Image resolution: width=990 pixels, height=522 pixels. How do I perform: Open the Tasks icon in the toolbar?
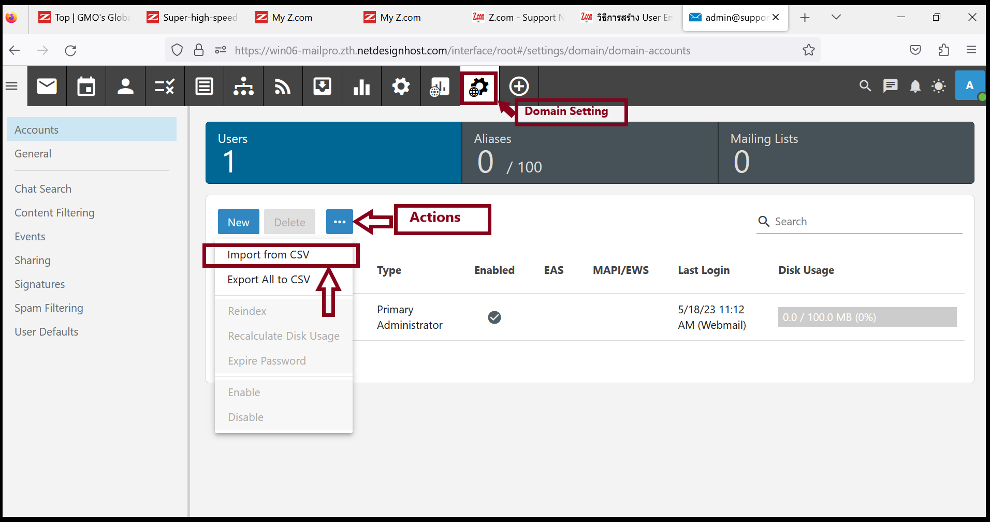point(165,86)
